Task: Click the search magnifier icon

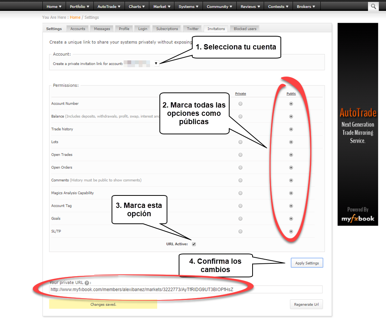Action: 373,6
